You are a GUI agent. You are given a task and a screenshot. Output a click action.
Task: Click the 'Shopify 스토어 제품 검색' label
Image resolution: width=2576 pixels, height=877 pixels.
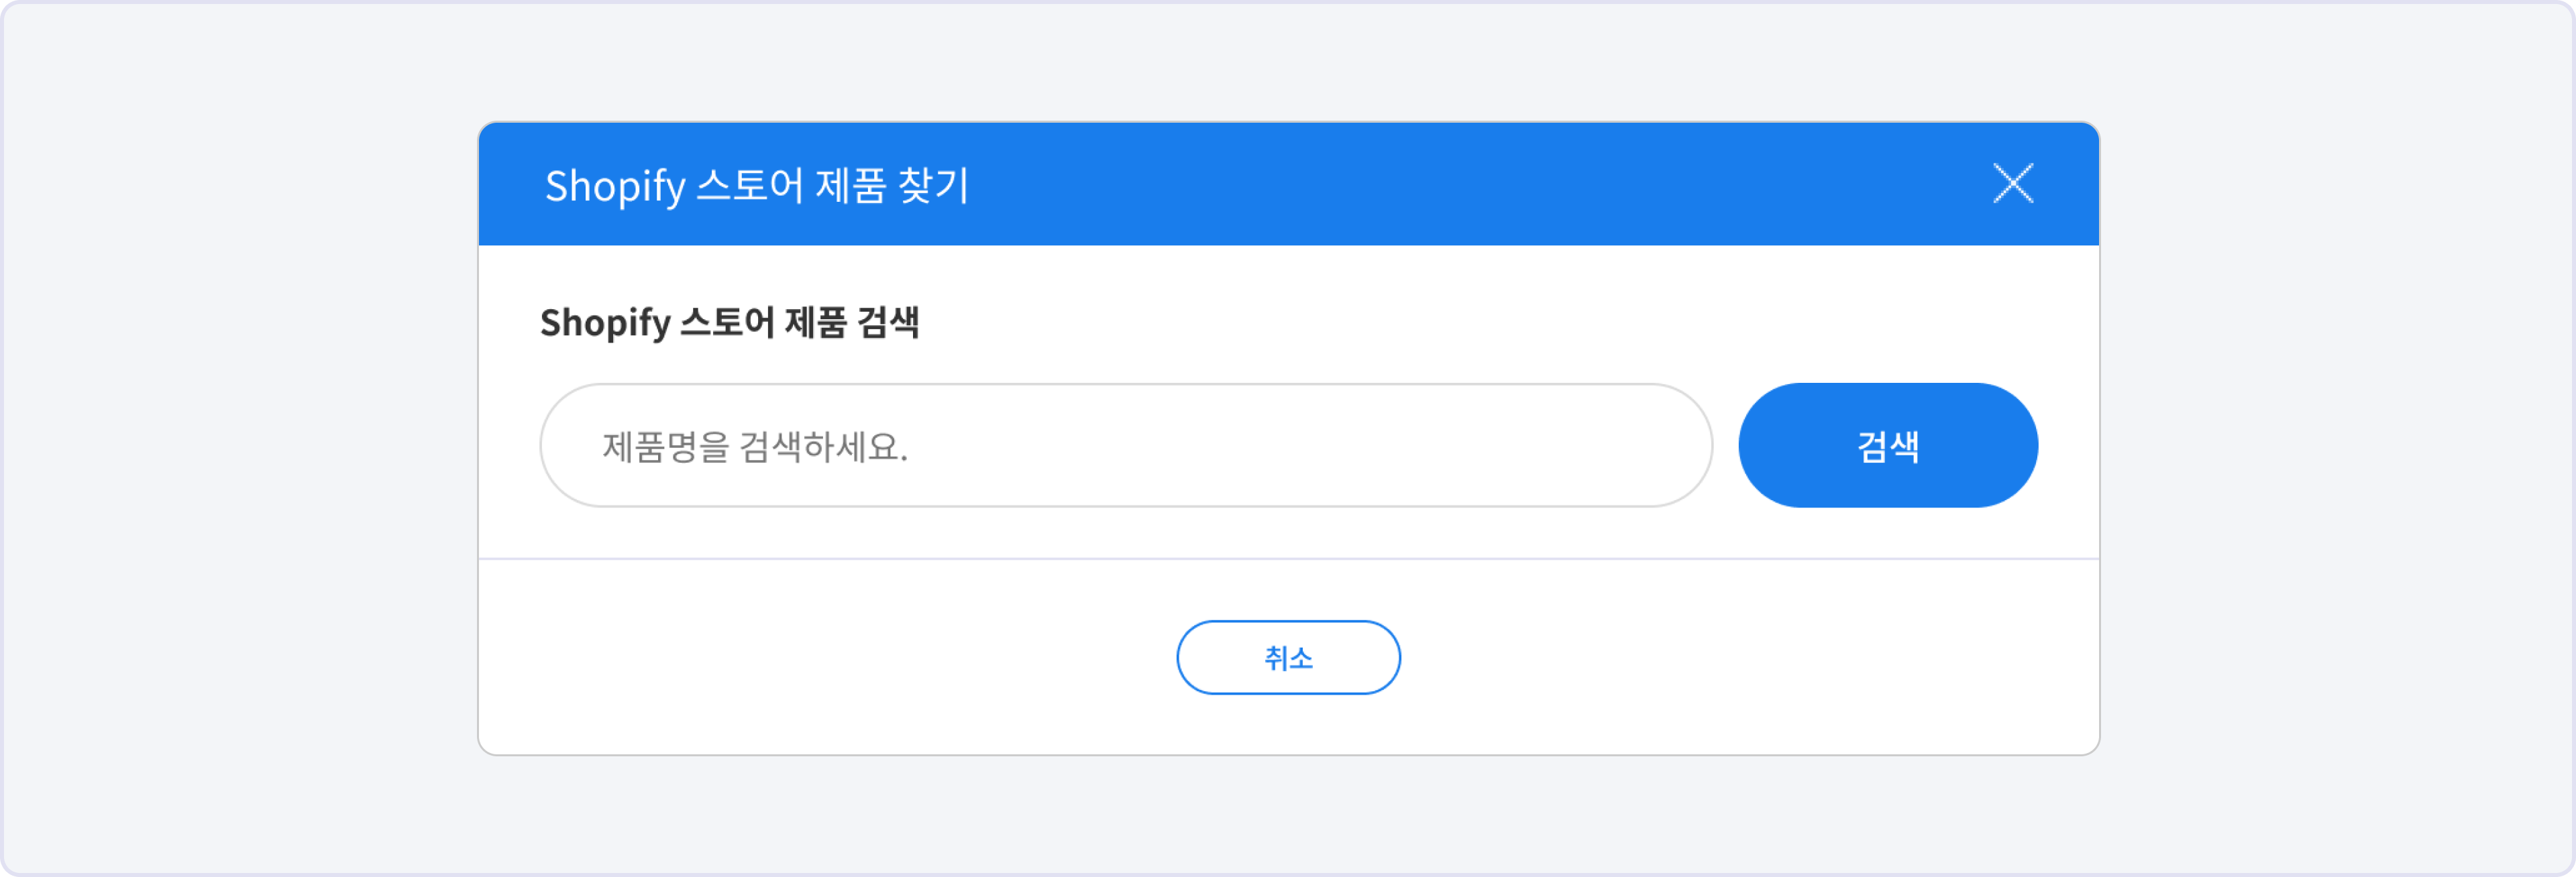(729, 322)
